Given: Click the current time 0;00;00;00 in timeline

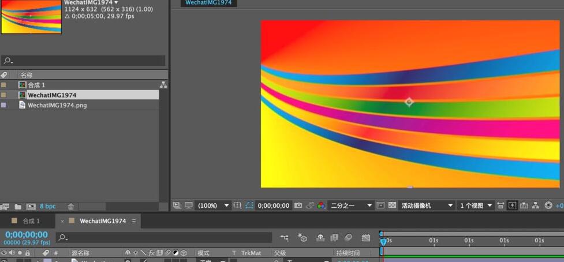Looking at the screenshot, I should [x=27, y=235].
